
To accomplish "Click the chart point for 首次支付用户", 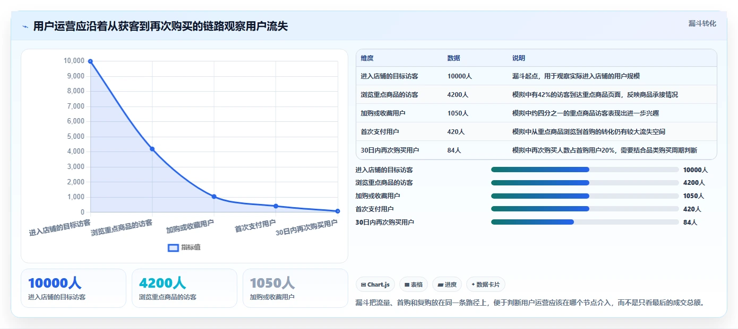I will click(x=276, y=206).
